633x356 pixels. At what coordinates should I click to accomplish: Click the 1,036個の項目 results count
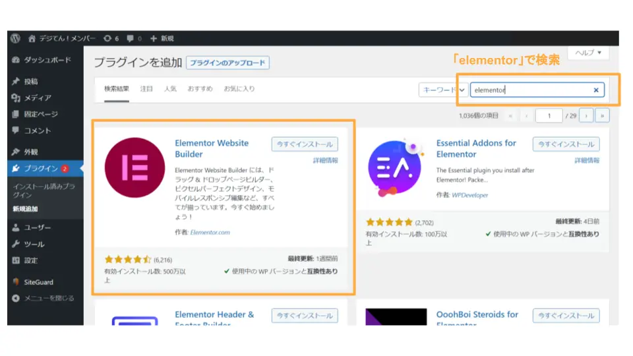tap(479, 116)
